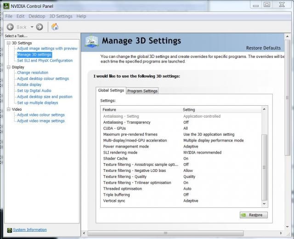
Task: Select Set SLI and PhysX Configuration
Action: (45, 60)
